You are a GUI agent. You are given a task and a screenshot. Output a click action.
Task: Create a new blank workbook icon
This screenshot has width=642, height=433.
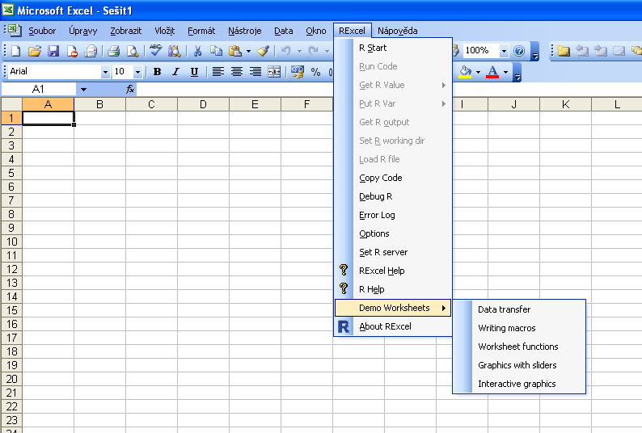point(15,51)
